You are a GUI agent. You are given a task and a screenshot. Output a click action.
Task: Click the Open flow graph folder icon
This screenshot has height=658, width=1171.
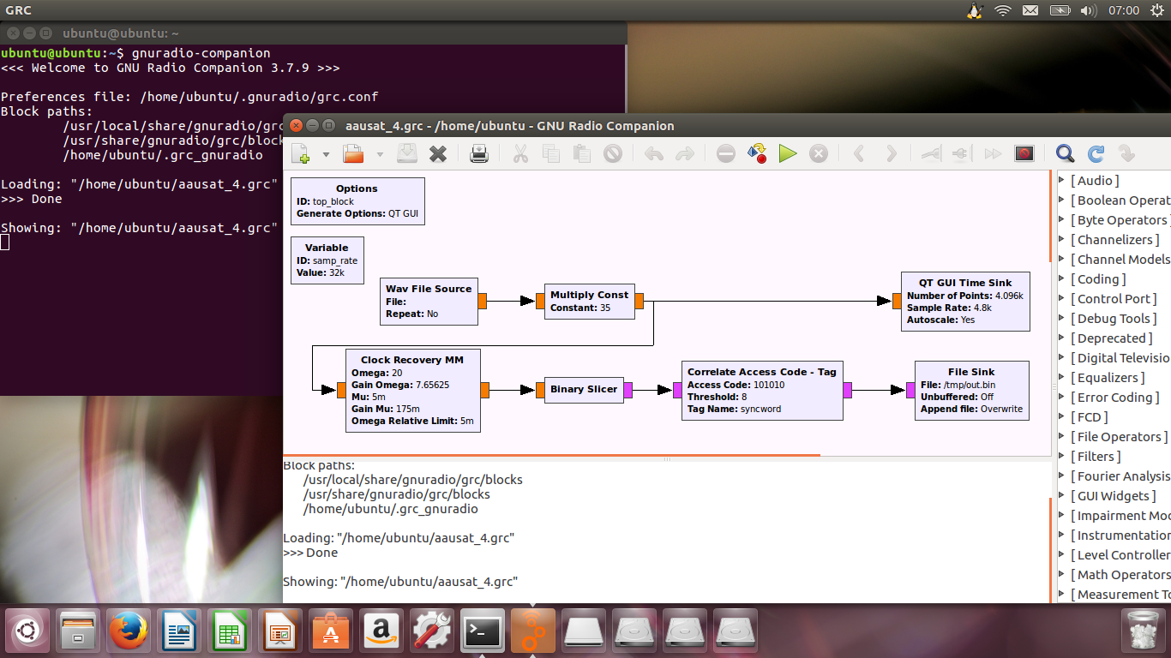(x=353, y=154)
